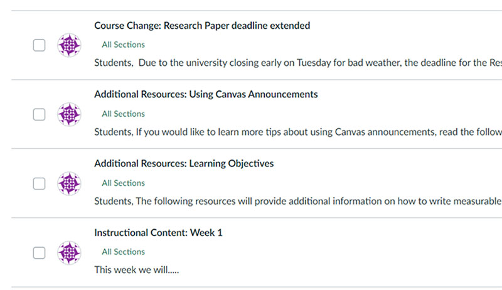Open the "Instructional Content: Week 1" announcement

158,233
